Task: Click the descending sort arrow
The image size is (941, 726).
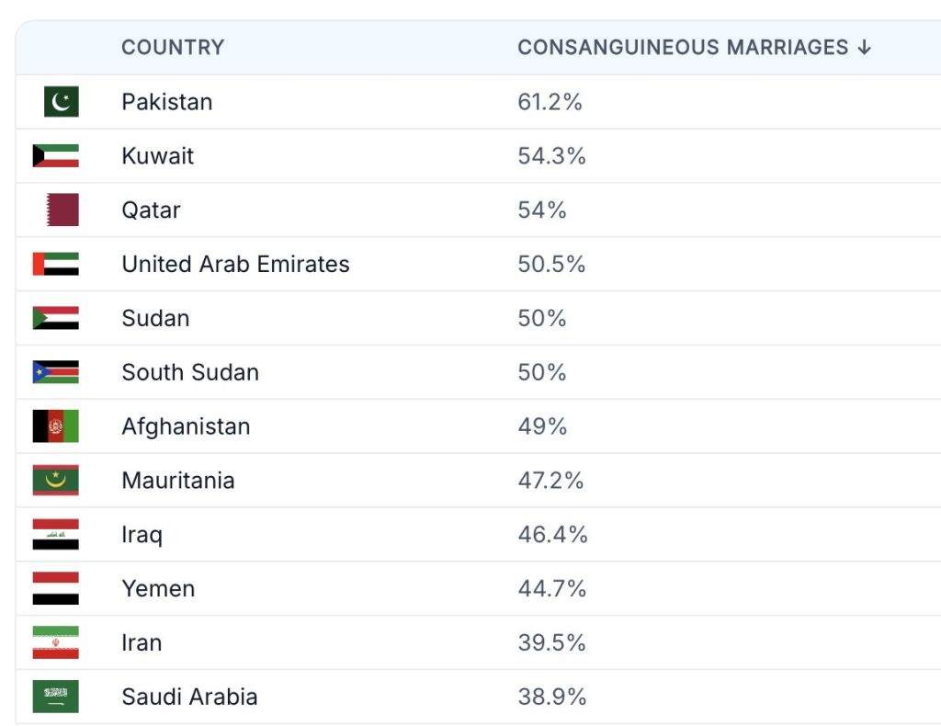Action: click(x=864, y=48)
